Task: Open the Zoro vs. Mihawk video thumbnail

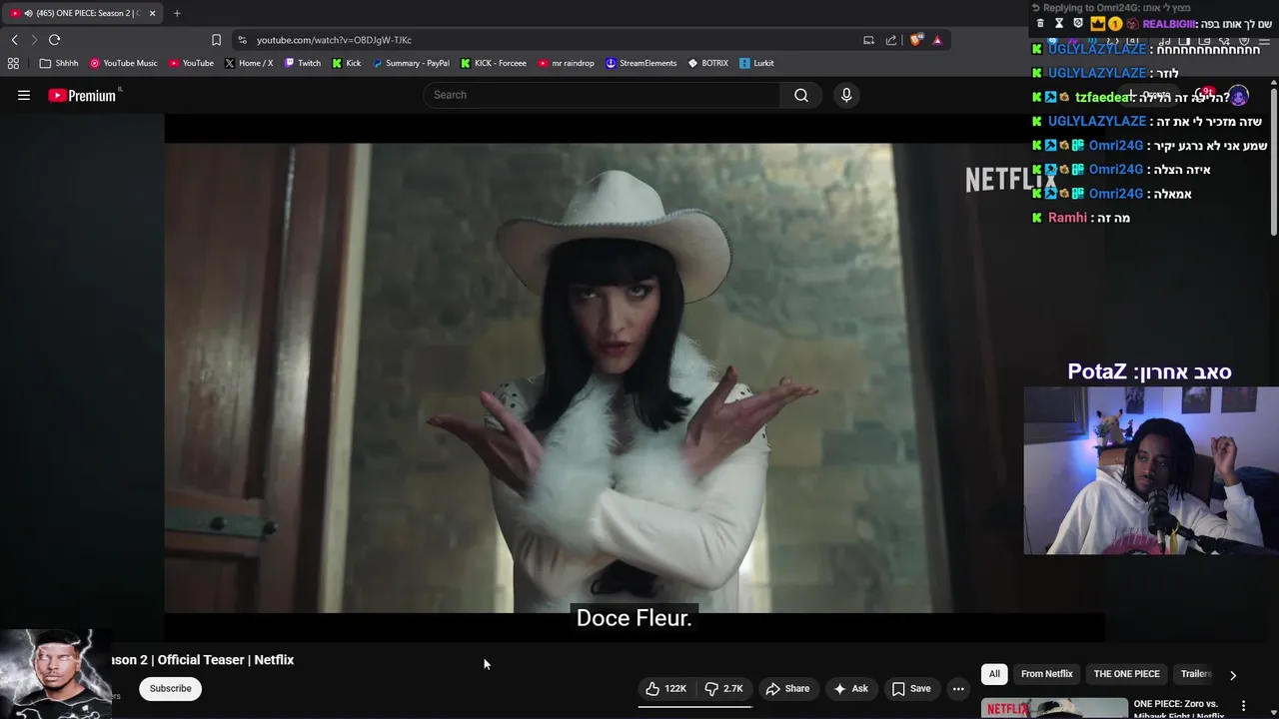Action: tap(1054, 708)
